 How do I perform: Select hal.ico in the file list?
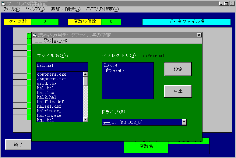[x=46, y=92]
